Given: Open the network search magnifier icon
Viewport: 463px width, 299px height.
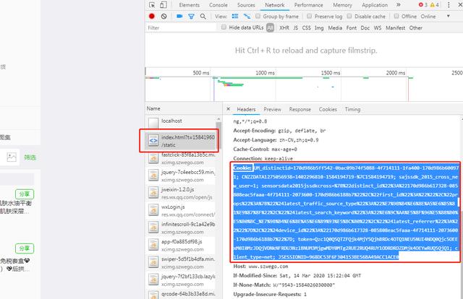Looking at the screenshot, I should click(x=202, y=16).
